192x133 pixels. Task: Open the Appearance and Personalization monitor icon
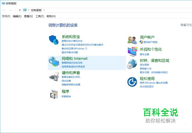133,52
